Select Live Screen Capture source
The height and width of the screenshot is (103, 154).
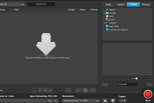[x=118, y=30]
